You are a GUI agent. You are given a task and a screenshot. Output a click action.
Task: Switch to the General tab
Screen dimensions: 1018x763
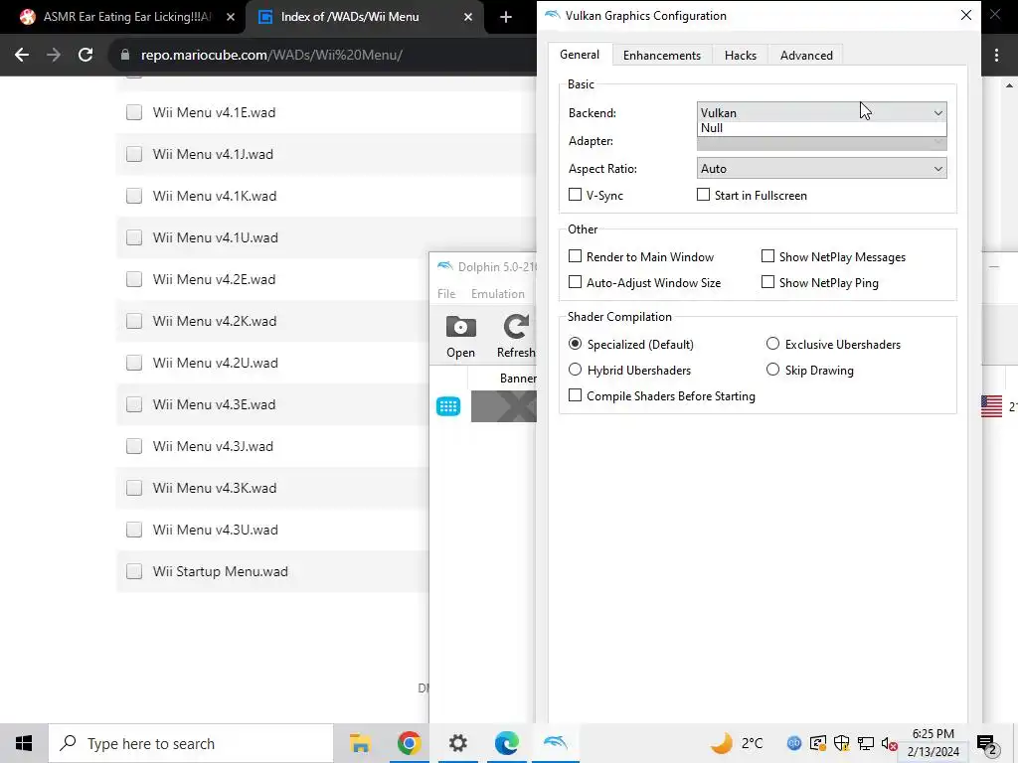coord(580,56)
